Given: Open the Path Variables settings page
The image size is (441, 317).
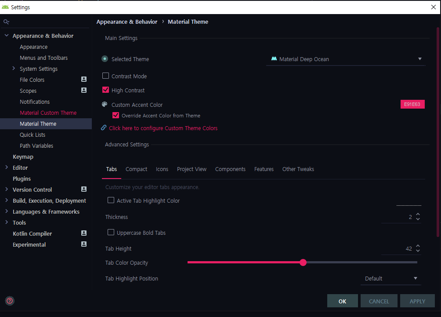Looking at the screenshot, I should (36, 146).
